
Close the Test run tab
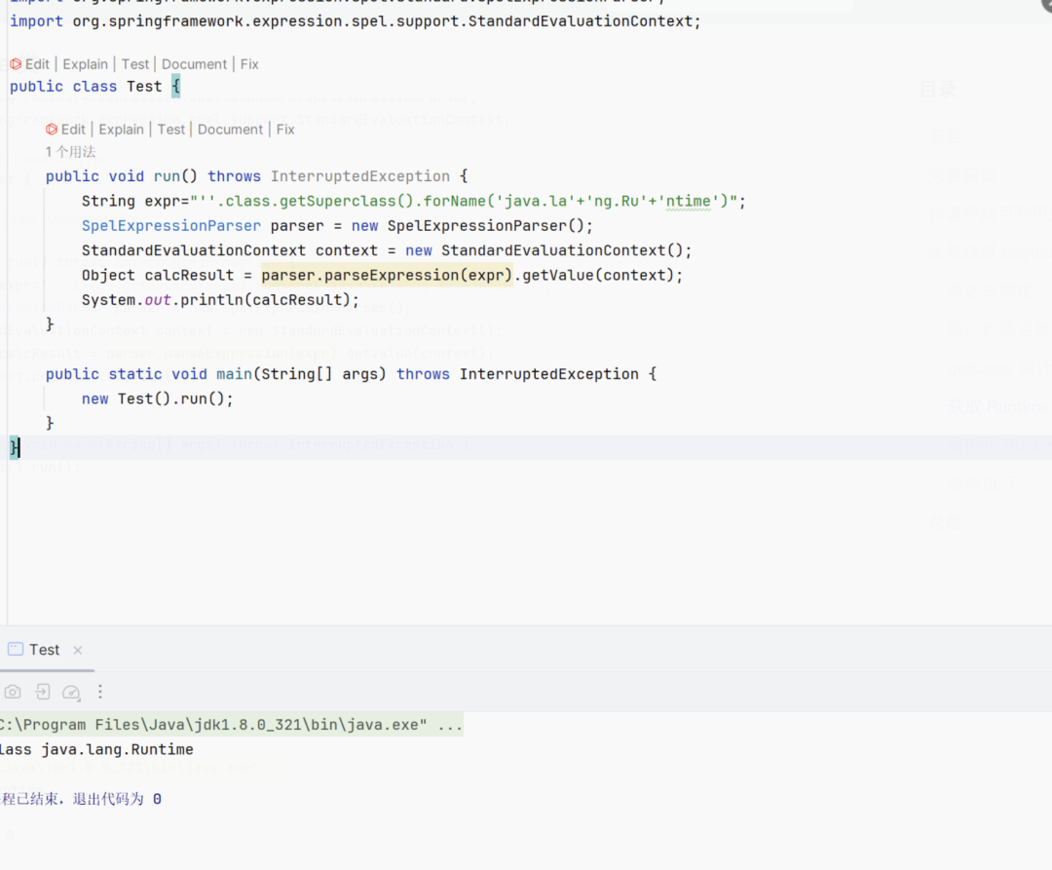pos(78,650)
